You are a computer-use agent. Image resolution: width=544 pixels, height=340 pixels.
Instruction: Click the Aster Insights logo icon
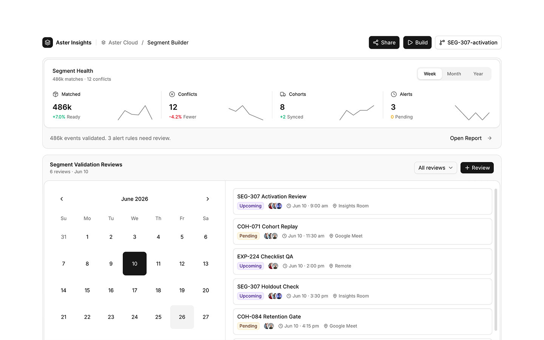coord(48,43)
